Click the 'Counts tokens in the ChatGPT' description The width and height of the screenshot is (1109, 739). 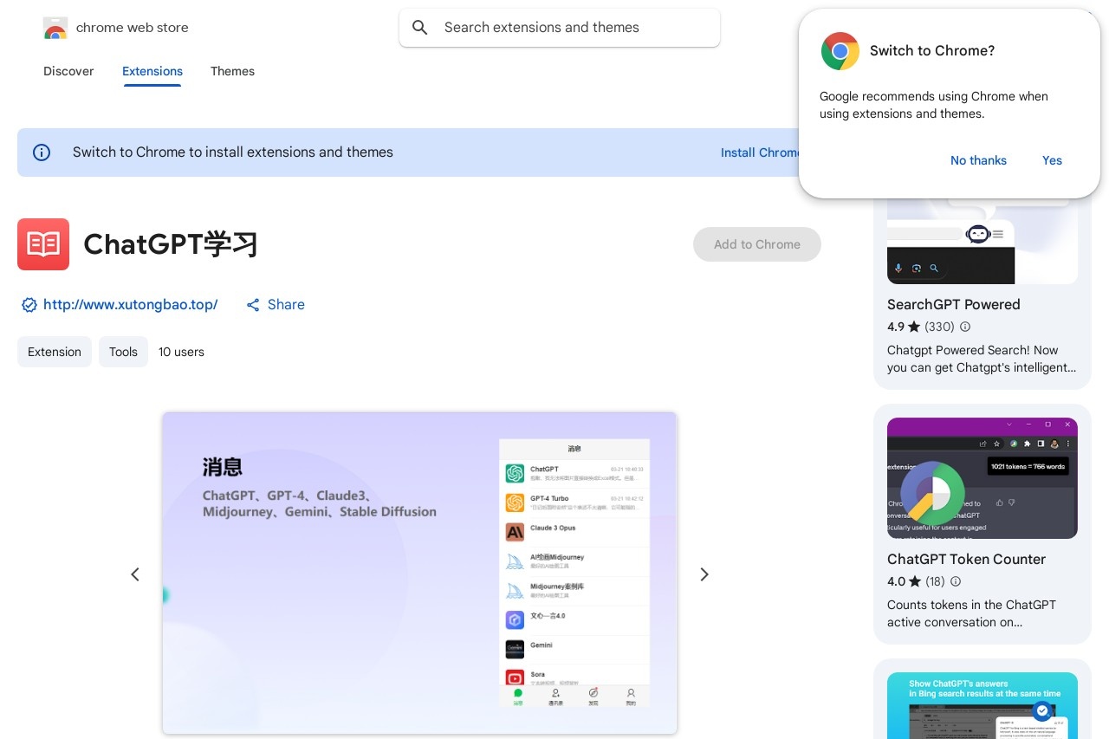pyautogui.click(x=971, y=613)
